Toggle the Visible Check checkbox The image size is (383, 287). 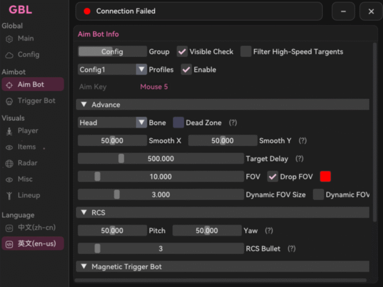tap(182, 51)
